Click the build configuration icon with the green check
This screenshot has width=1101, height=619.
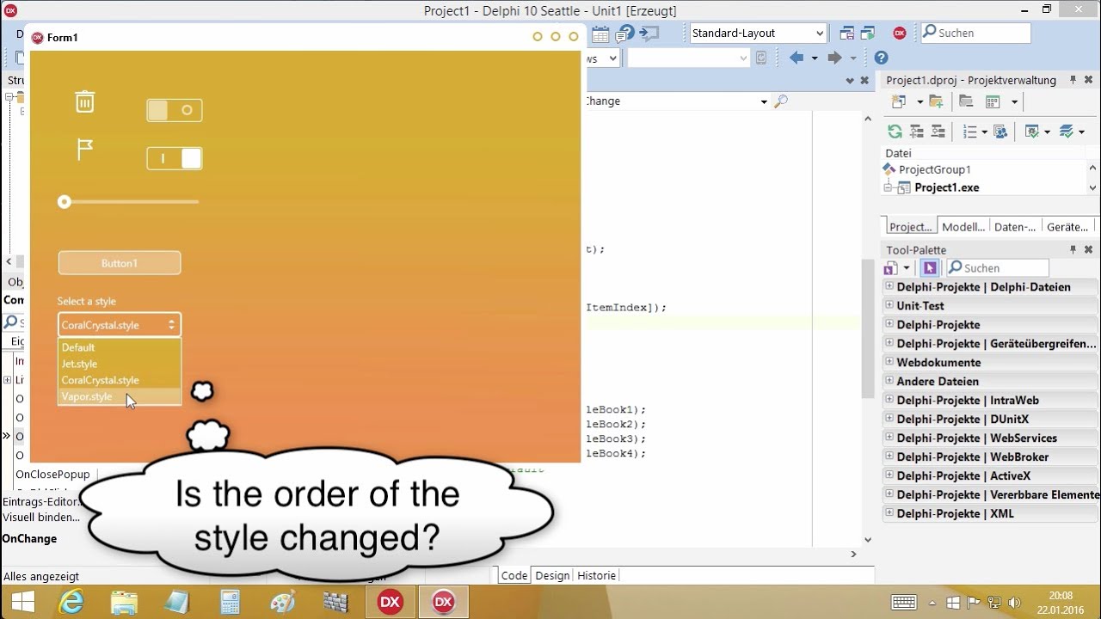[1031, 132]
